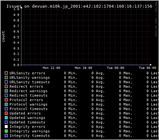Click the Protocol errors red swatch
The width and height of the screenshot is (159, 140).
6,100
